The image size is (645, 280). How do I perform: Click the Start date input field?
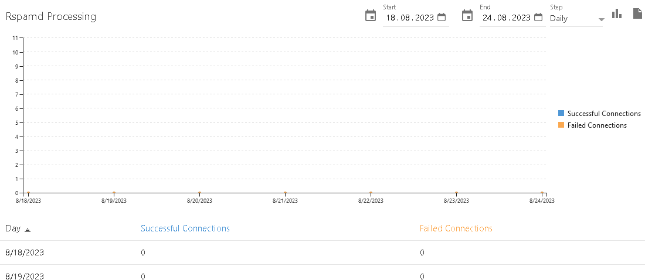409,18
